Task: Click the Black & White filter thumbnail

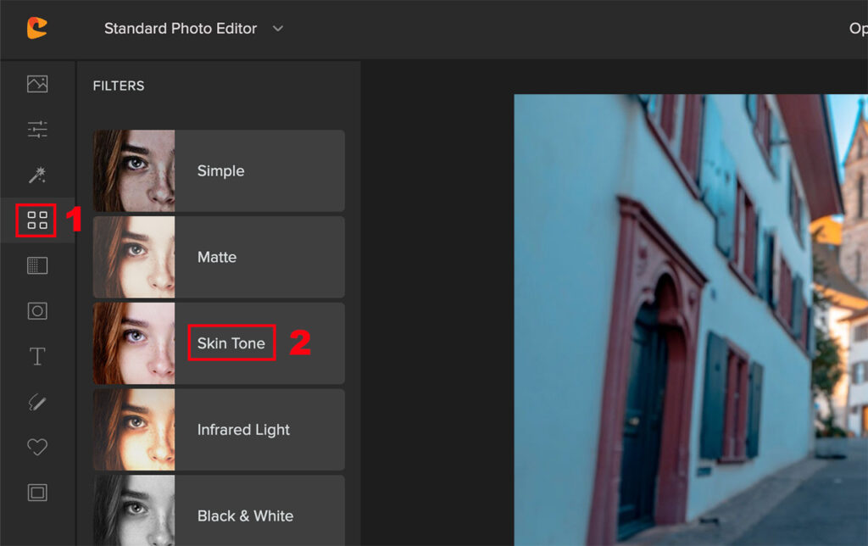Action: [134, 512]
